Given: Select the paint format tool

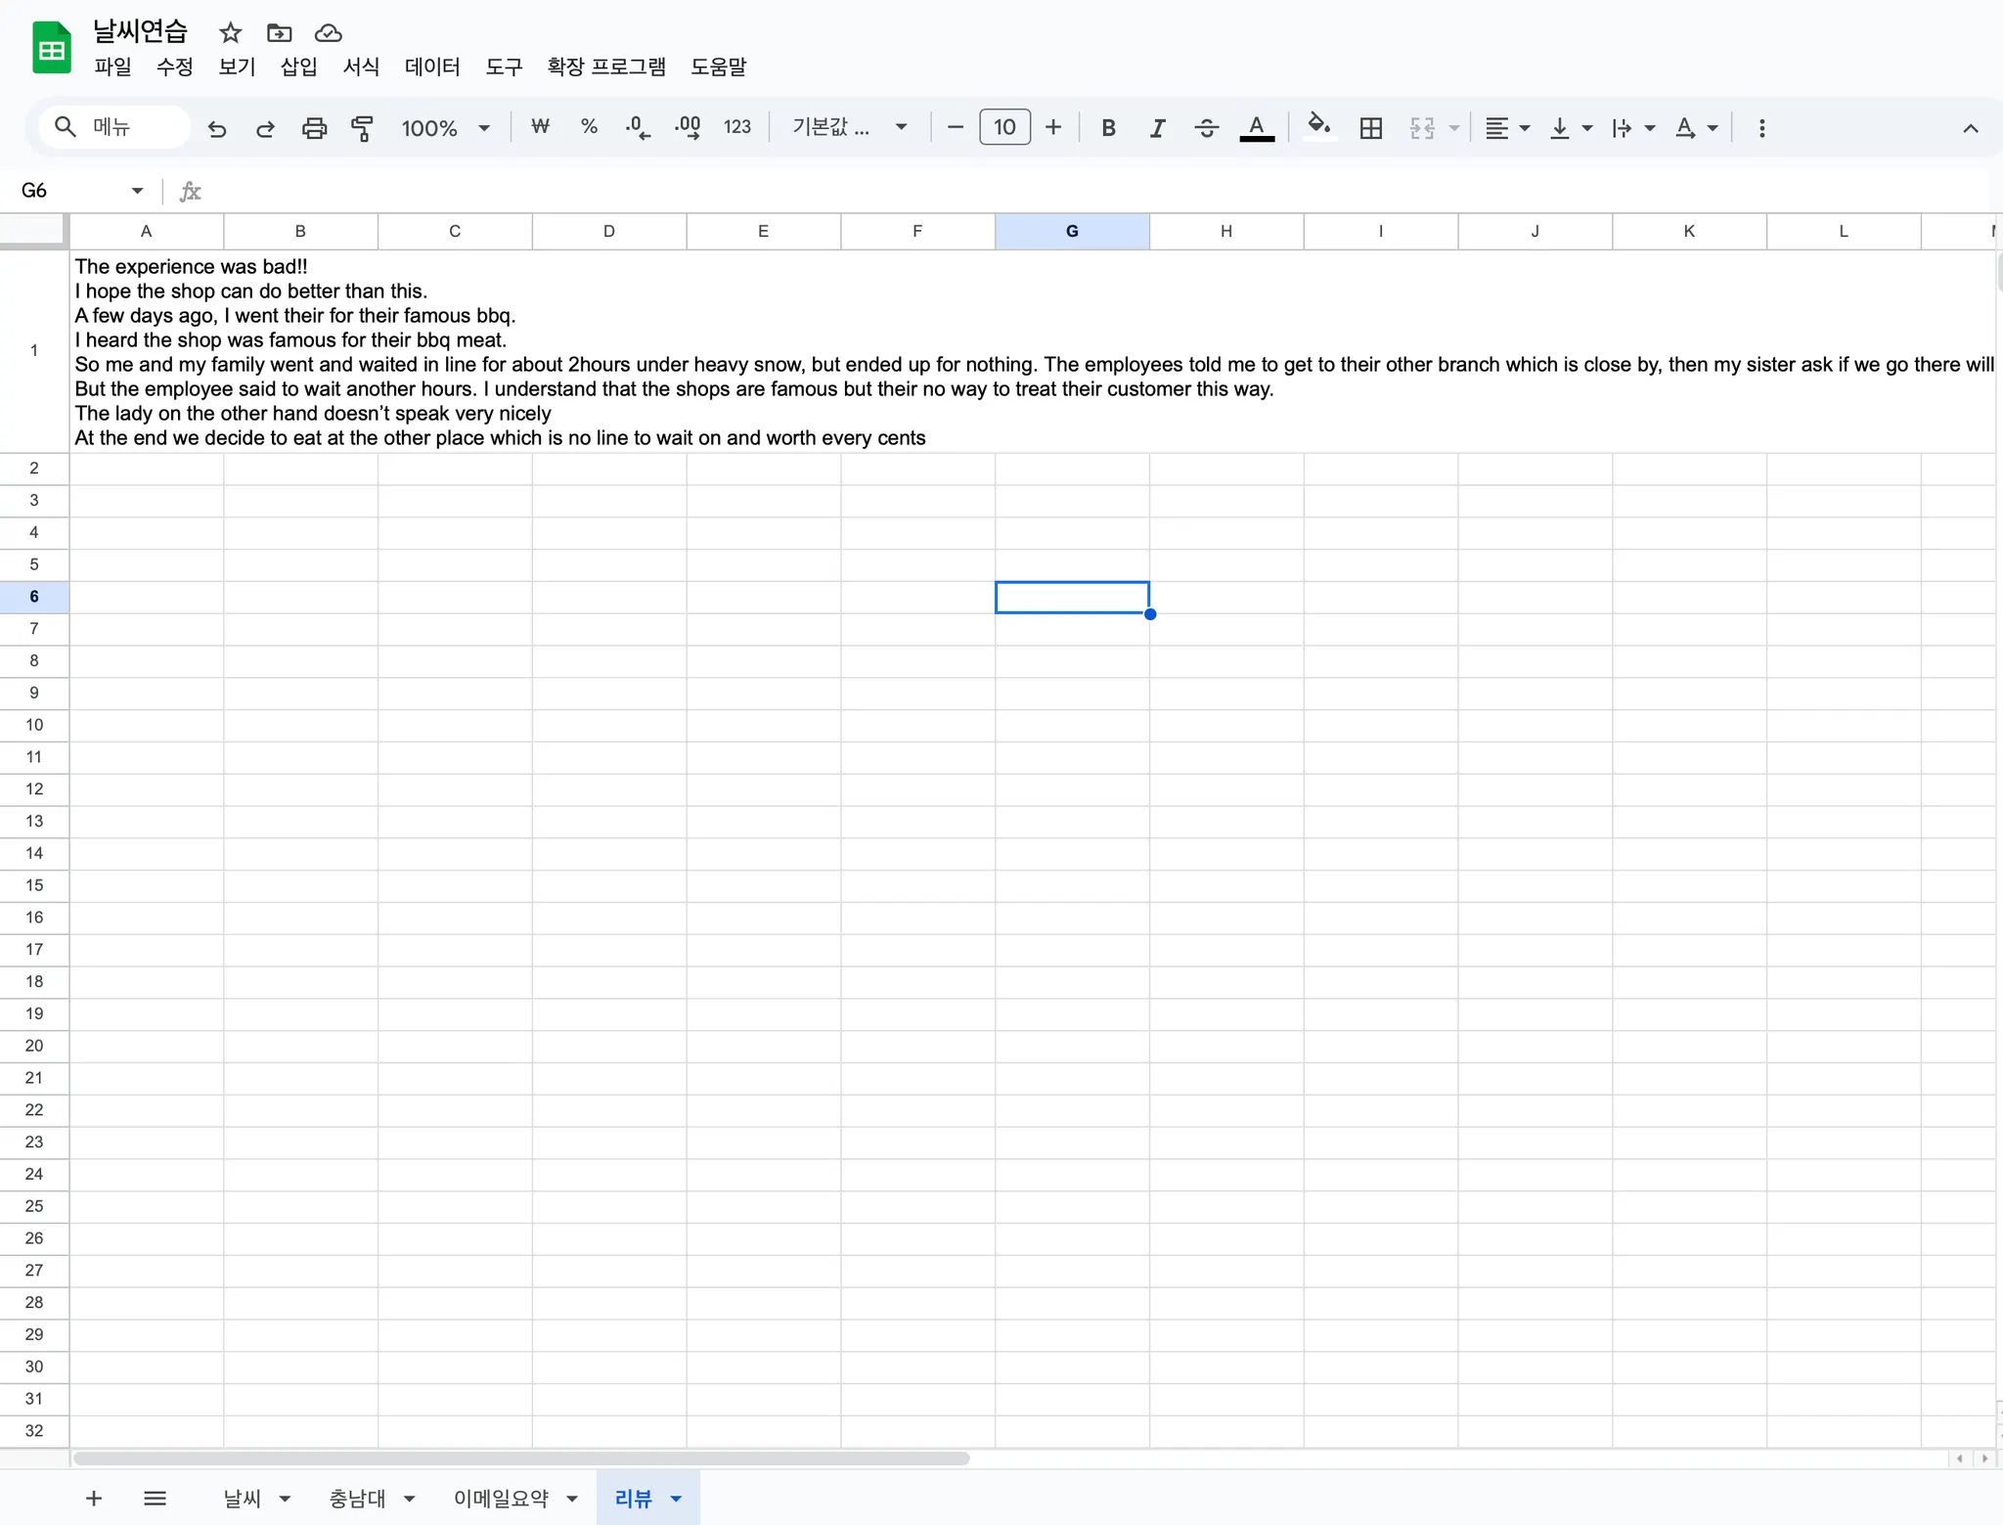Looking at the screenshot, I should tap(363, 128).
